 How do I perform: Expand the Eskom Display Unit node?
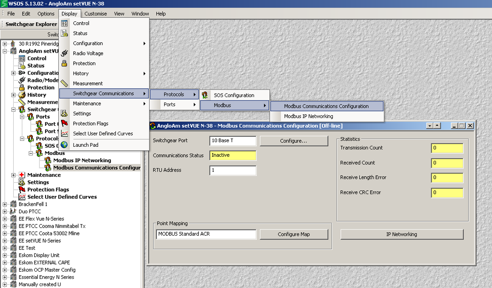(5, 255)
